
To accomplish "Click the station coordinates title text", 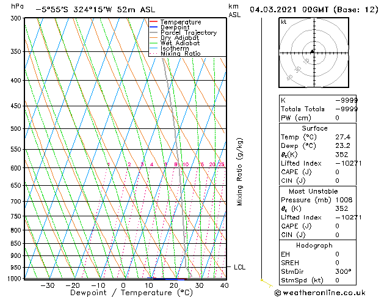I will (x=95, y=10).
